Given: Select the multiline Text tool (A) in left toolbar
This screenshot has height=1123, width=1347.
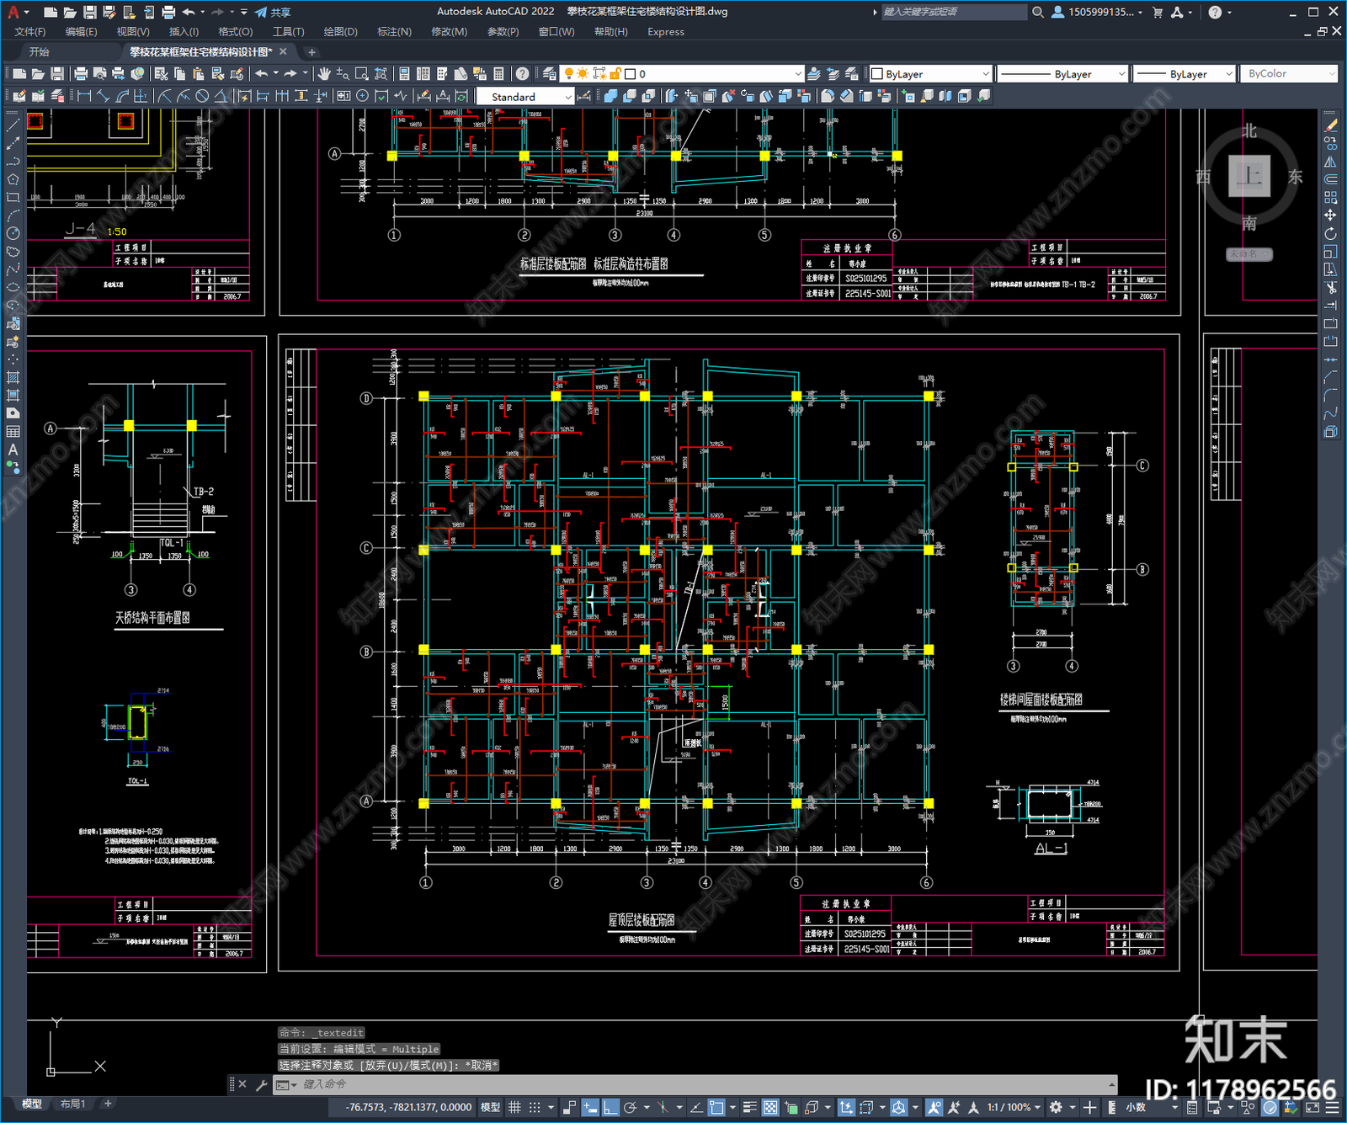Looking at the screenshot, I should click(13, 450).
